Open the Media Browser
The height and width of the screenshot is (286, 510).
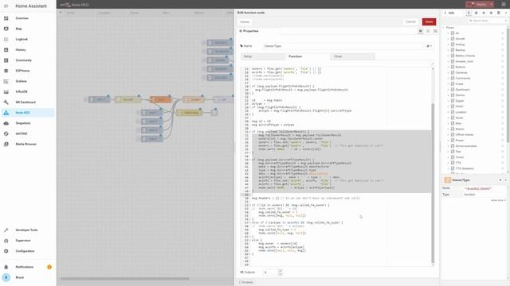click(x=28, y=144)
